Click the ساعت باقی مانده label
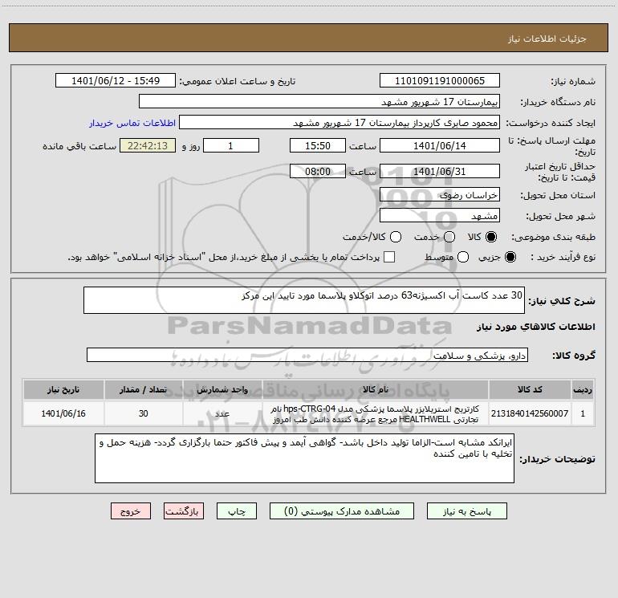 79,146
